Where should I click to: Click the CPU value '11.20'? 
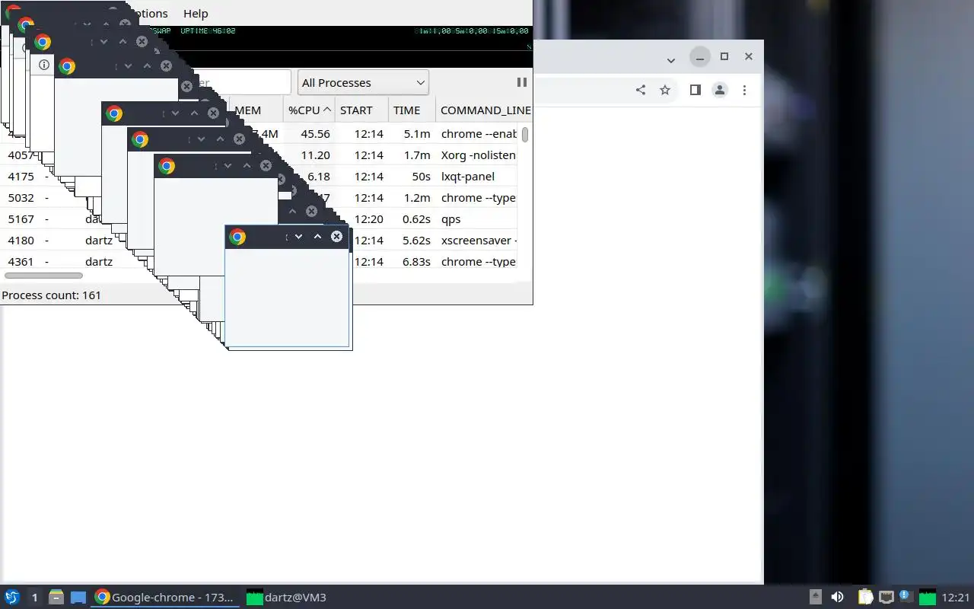pyautogui.click(x=315, y=155)
